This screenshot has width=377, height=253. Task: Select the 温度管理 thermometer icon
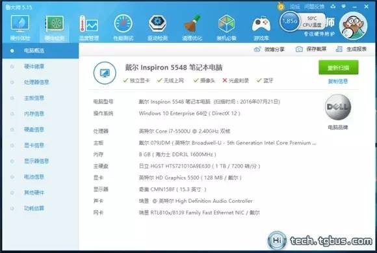(88, 27)
